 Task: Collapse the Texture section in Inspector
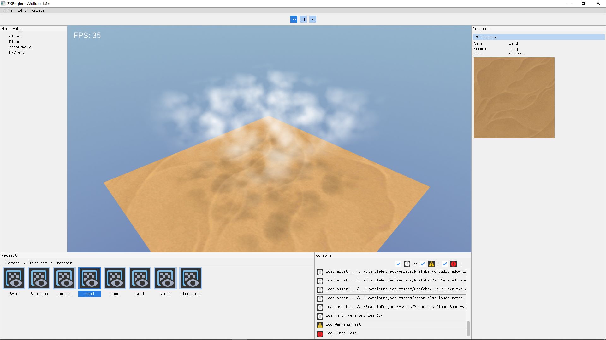pos(477,37)
